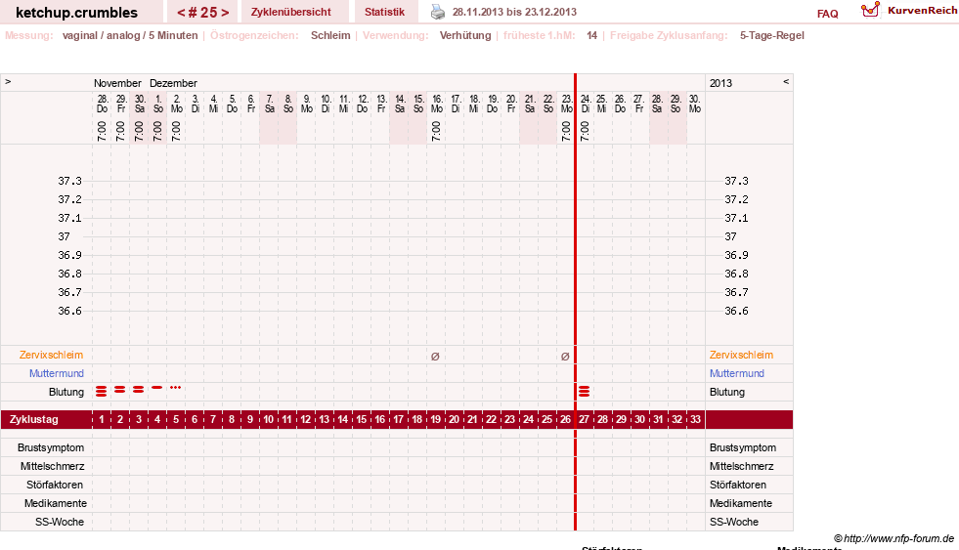Click the 7:00 time under 16. Mo

435,131
